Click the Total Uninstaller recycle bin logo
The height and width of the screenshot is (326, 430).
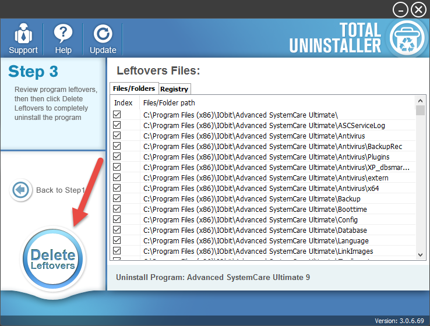click(x=407, y=38)
